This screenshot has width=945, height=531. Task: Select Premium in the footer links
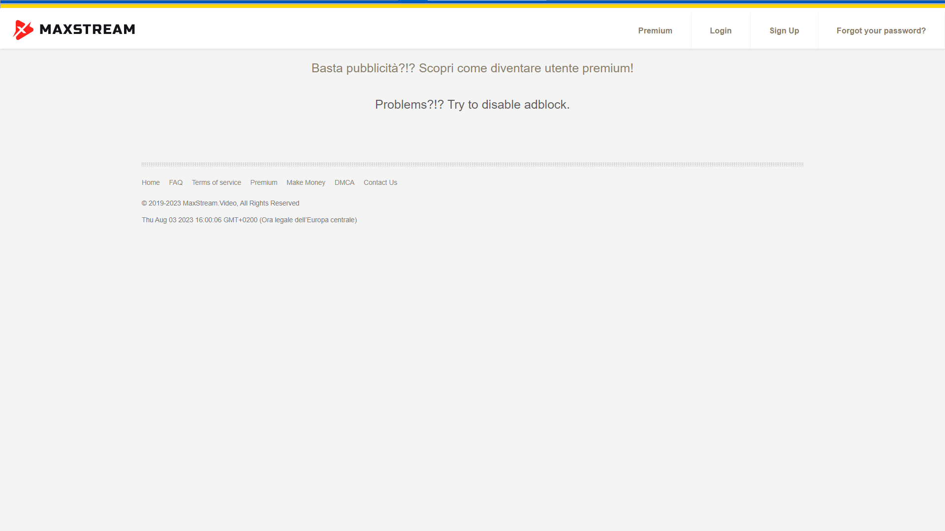click(x=263, y=182)
